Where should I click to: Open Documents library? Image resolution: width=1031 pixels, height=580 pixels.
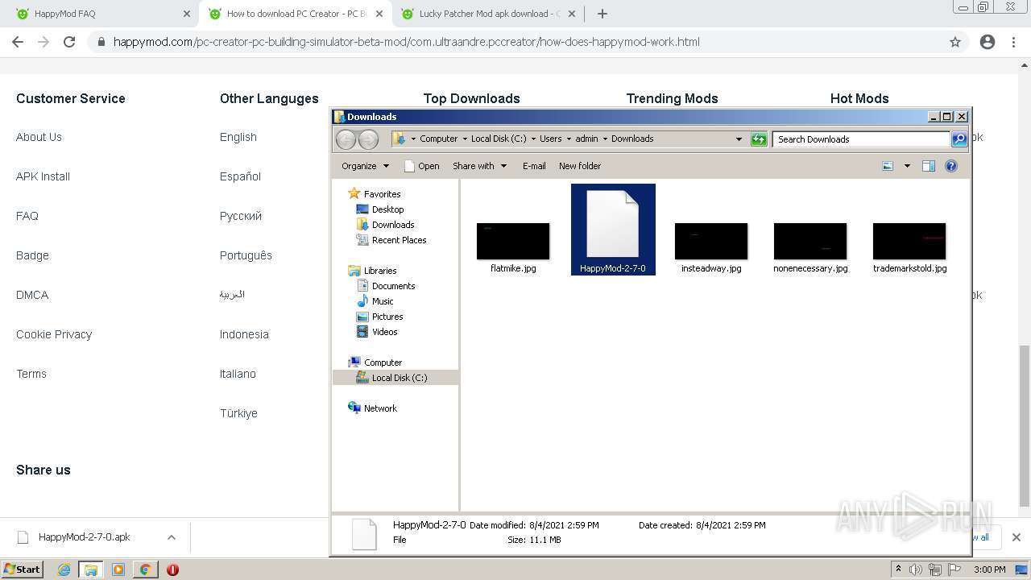pyautogui.click(x=393, y=286)
